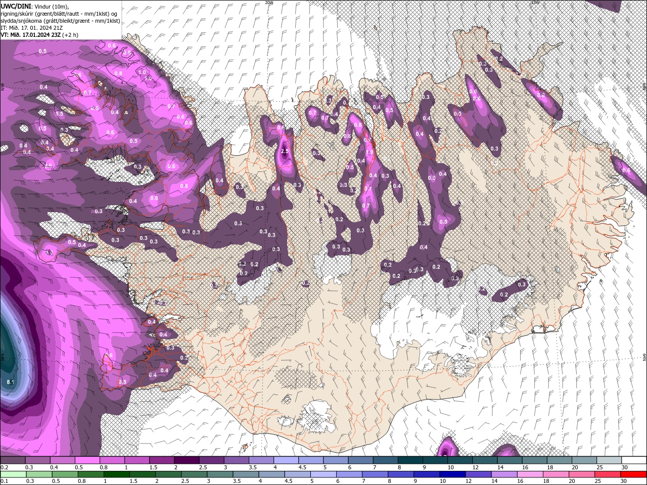Select the darkest purple snow swatch above 2
Screen dimensions: 647x485
pyautogui.click(x=187, y=460)
